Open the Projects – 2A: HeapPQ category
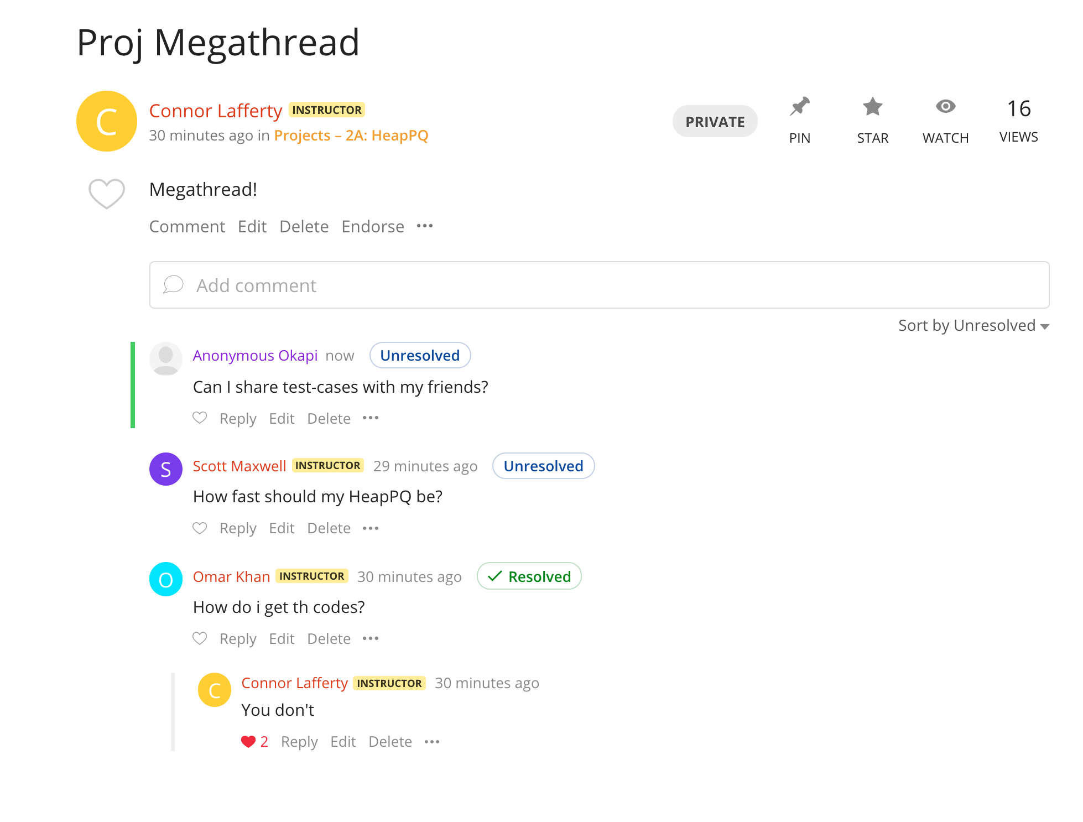 click(351, 136)
